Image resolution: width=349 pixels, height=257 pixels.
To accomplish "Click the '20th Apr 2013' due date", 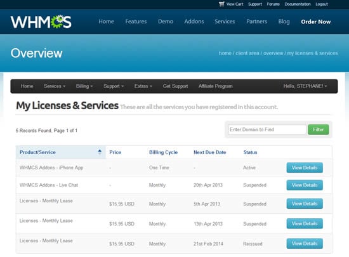I will [x=208, y=185].
